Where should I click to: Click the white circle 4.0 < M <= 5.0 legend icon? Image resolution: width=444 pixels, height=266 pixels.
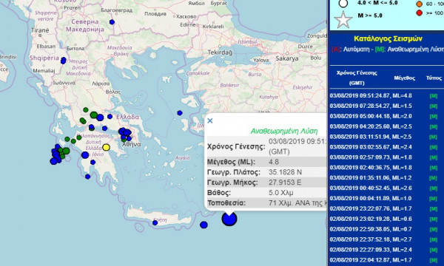click(343, 4)
